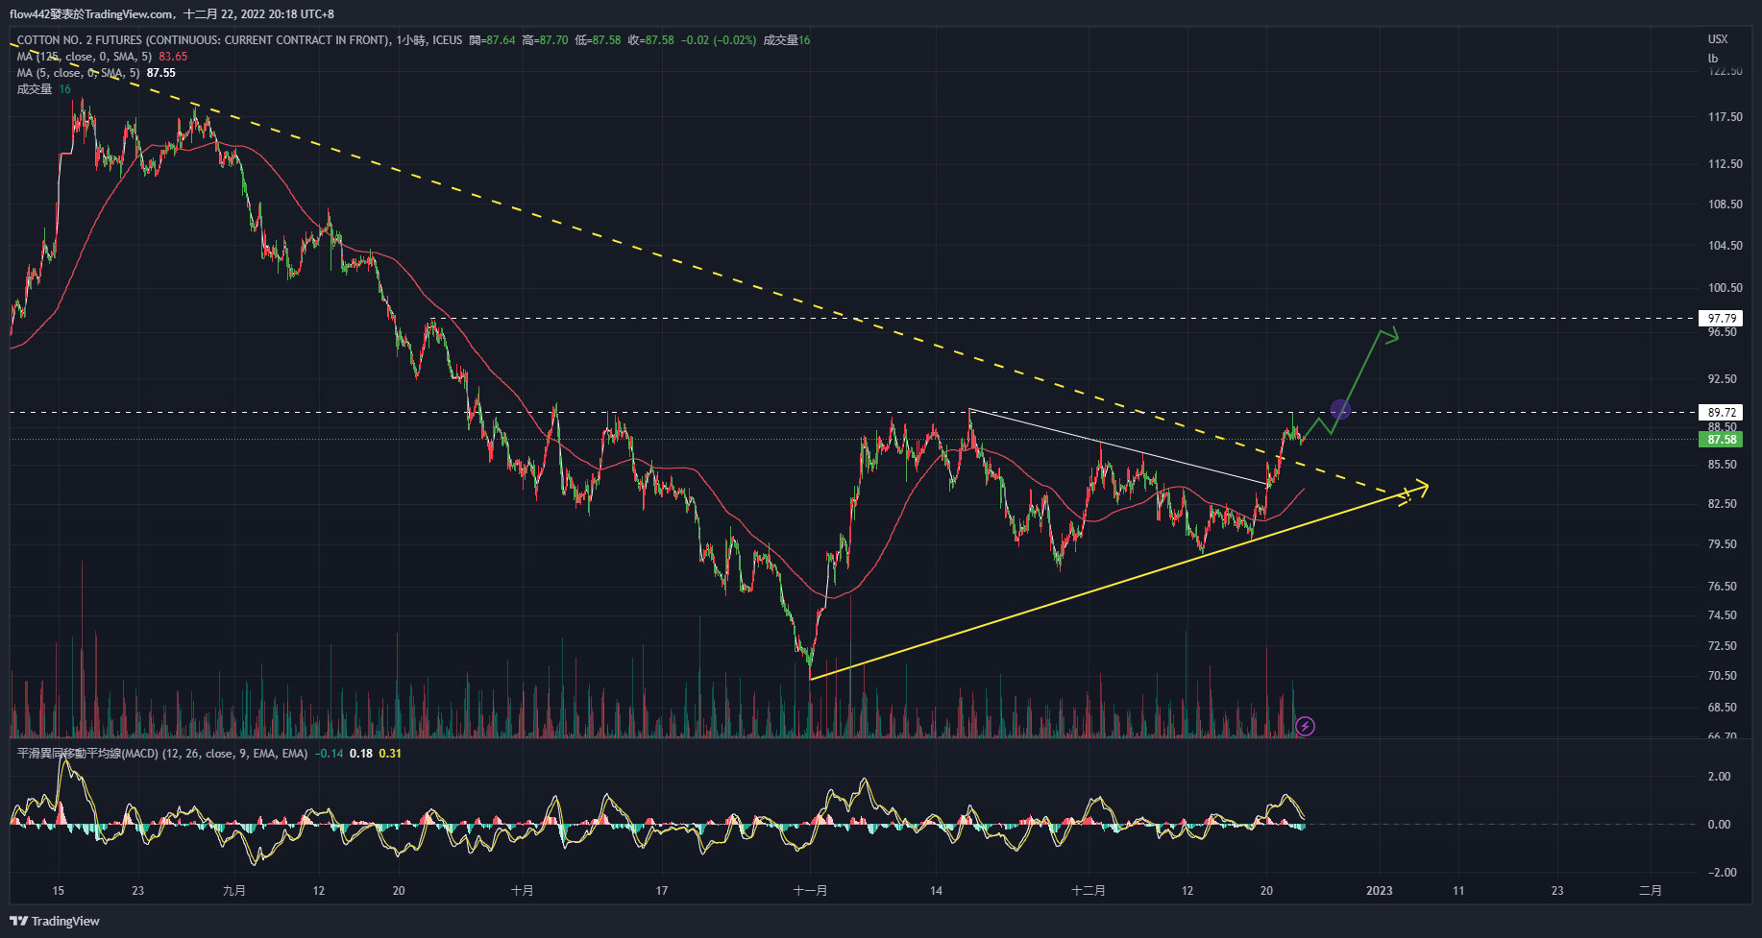The image size is (1762, 938).
Task: Click the MACD signal value 0.31
Action: coord(390,754)
